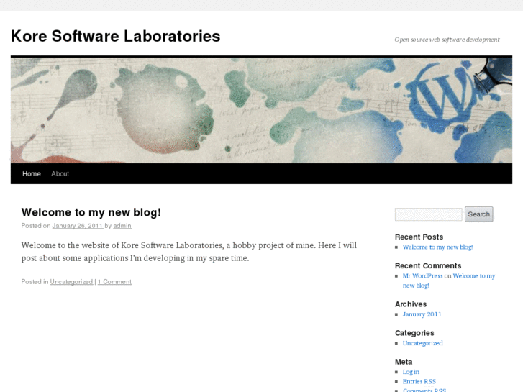Click the Log in link
The height and width of the screenshot is (392, 523).
click(x=411, y=372)
